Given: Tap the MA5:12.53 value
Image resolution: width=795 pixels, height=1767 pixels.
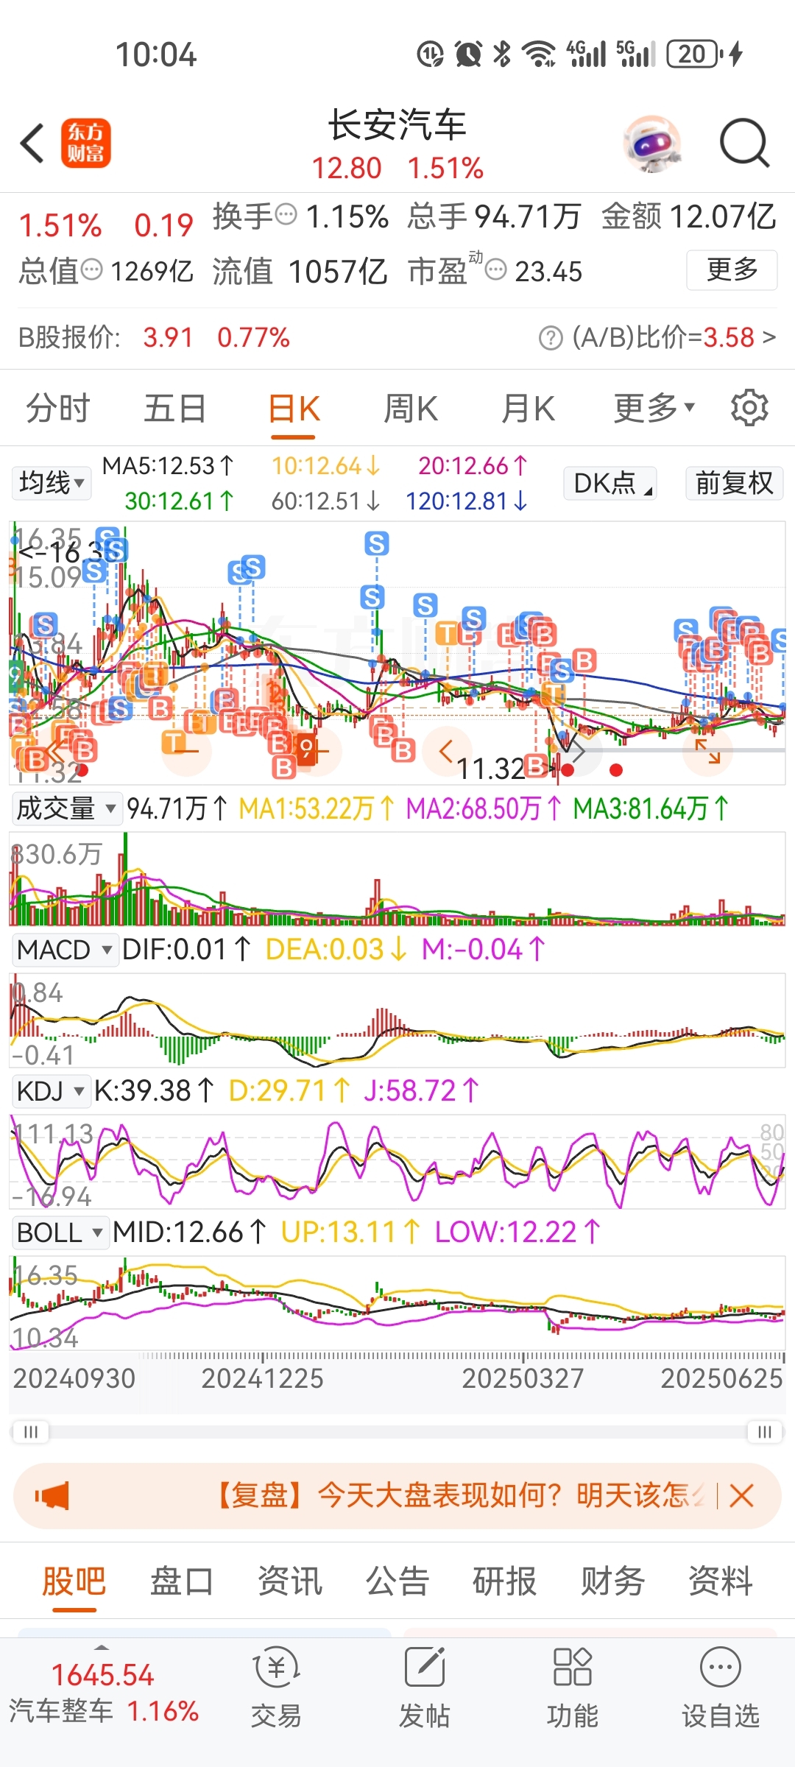Looking at the screenshot, I should (x=168, y=466).
